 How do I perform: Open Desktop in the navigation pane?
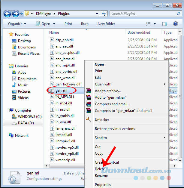(21, 41)
